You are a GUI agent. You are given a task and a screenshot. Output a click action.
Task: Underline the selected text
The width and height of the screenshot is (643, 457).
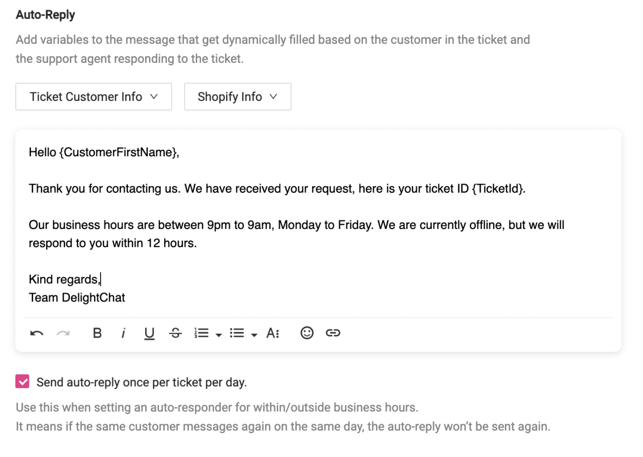(149, 333)
